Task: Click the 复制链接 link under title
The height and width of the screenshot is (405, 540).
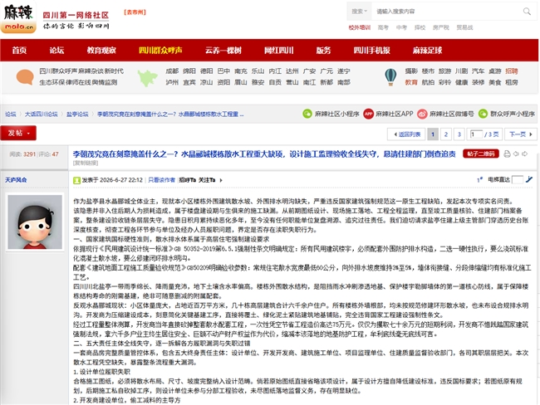Action: (86, 163)
